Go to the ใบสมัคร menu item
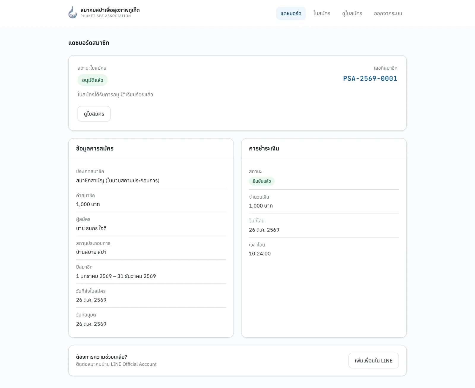 [x=322, y=13]
